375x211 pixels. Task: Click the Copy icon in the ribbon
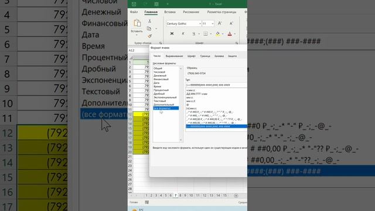click(x=149, y=29)
